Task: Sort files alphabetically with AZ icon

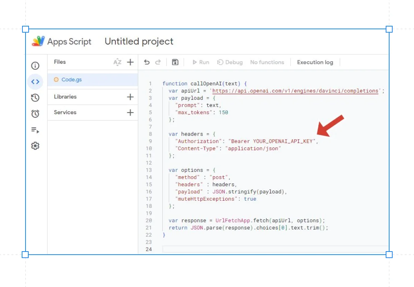Action: tap(117, 62)
